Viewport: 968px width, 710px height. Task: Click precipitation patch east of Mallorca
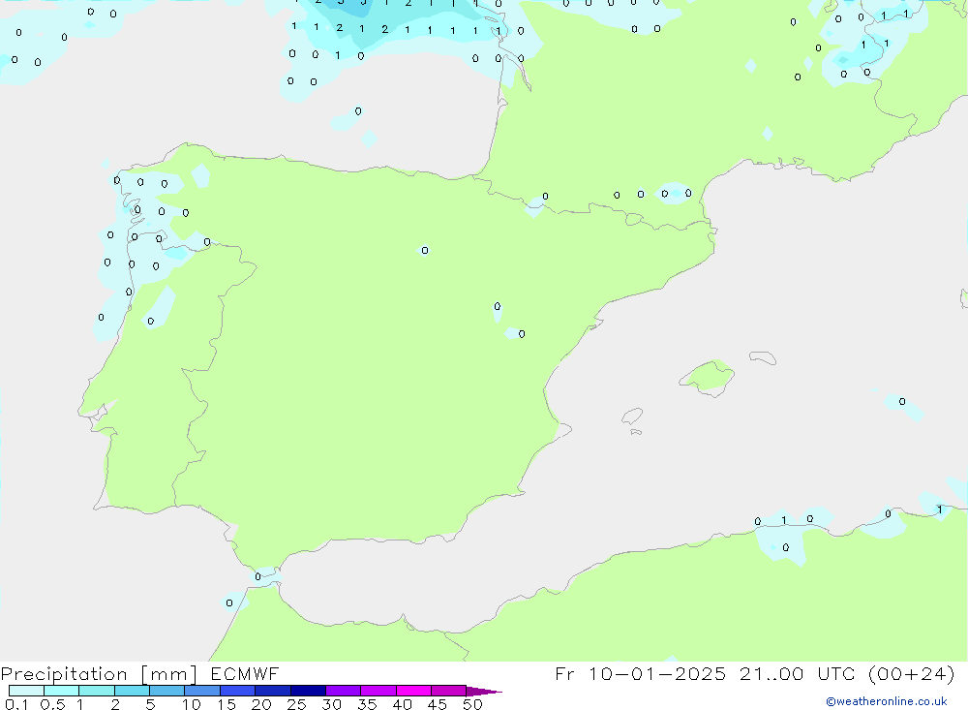900,404
